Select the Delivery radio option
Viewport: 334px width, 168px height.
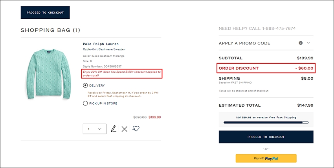tap(85, 86)
